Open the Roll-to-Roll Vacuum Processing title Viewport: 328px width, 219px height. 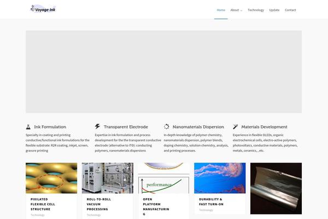[x=99, y=204]
